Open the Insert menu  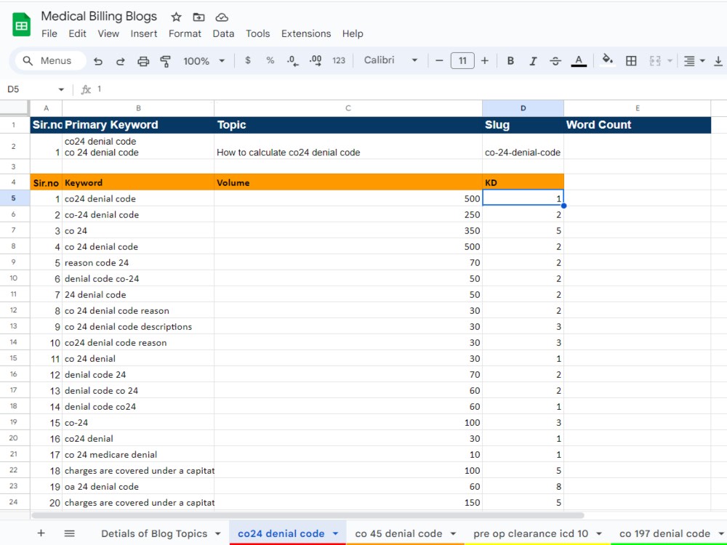coord(144,33)
